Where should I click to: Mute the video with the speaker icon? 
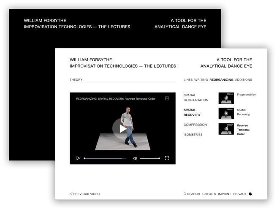point(135,158)
